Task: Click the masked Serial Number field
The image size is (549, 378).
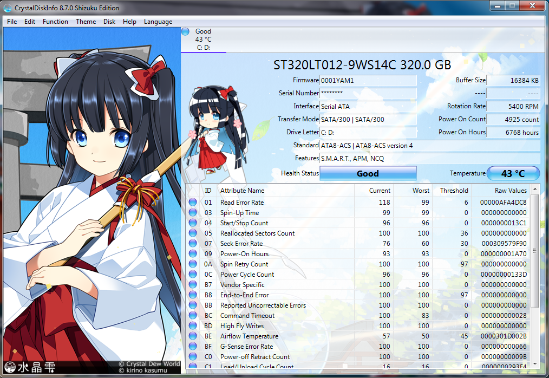Action: (x=368, y=93)
